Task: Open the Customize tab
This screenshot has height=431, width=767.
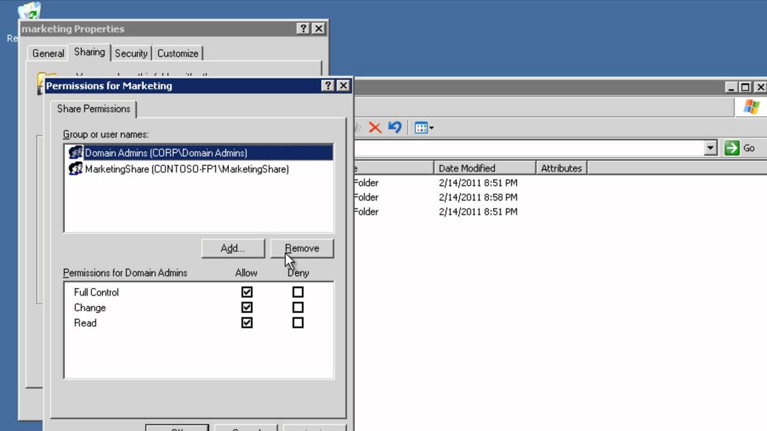Action: (177, 53)
